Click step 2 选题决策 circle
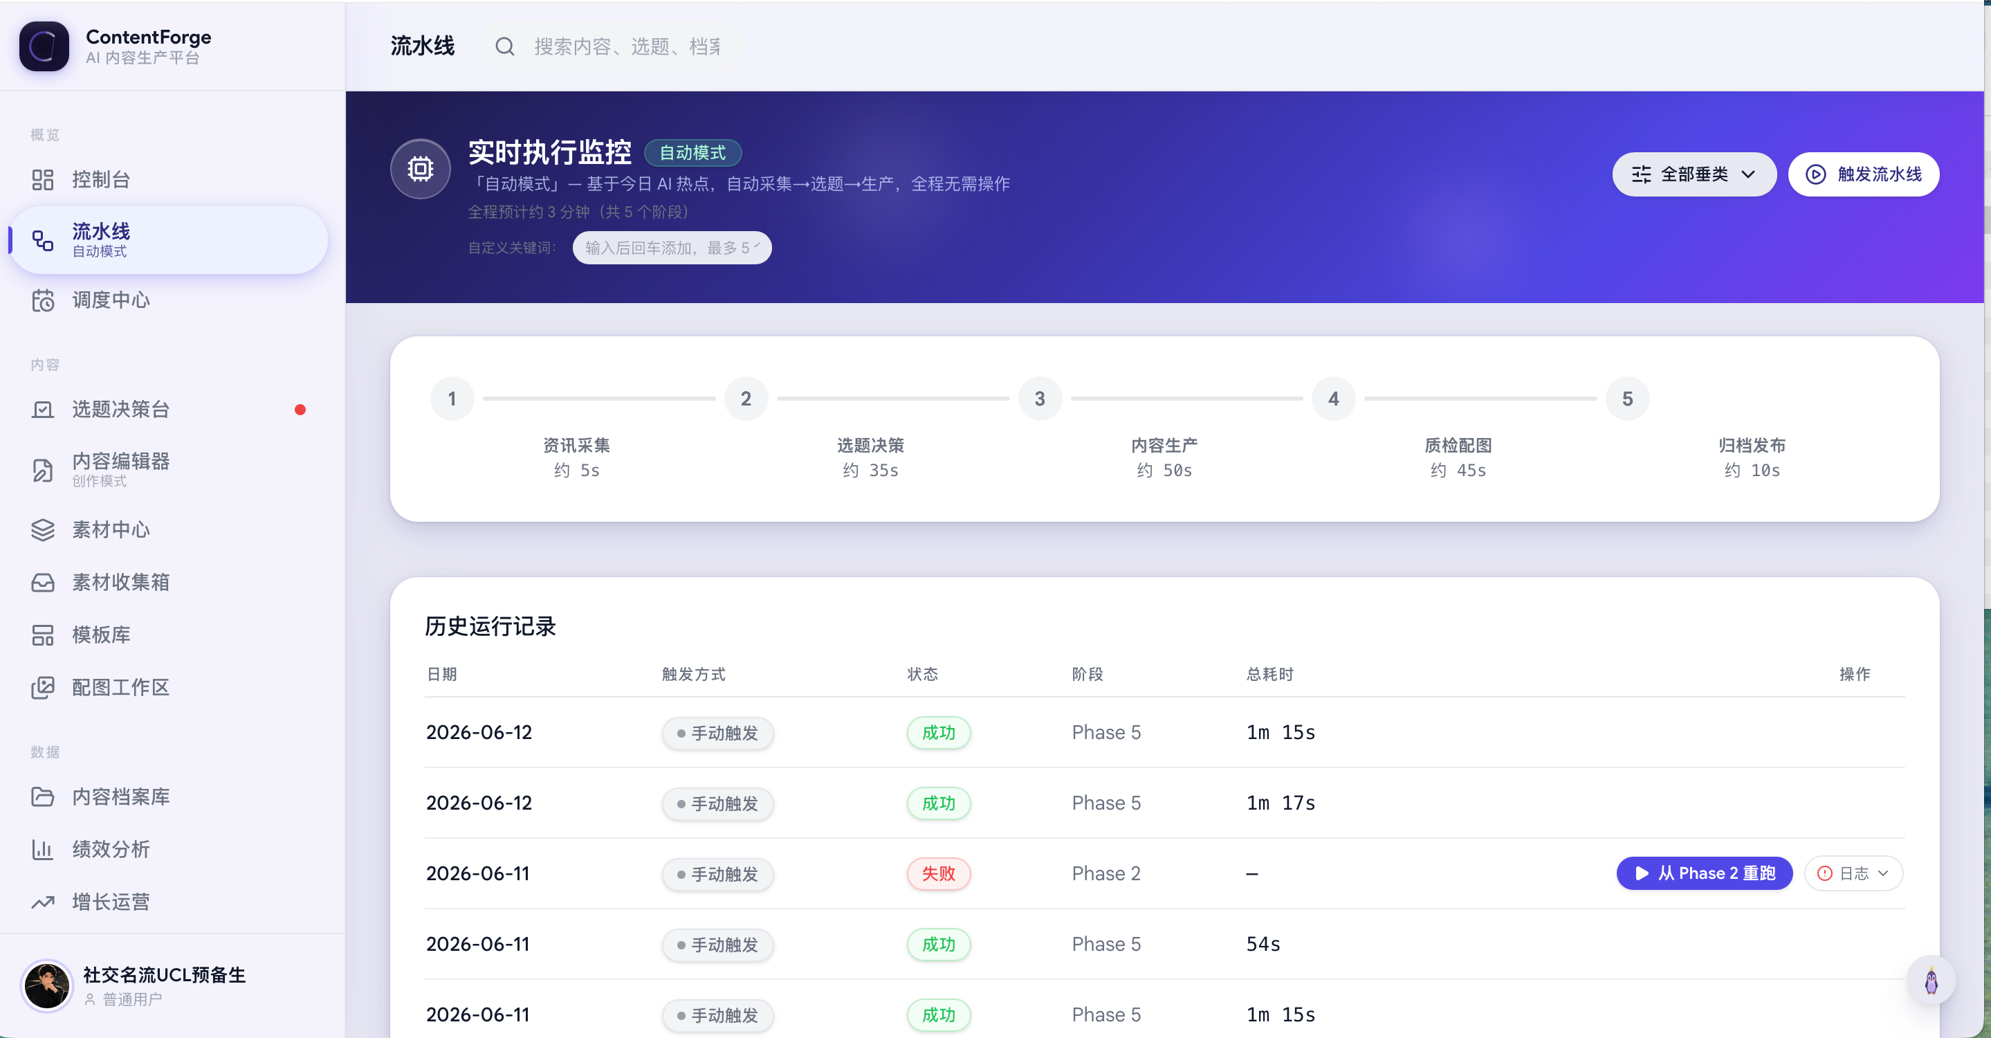Image resolution: width=1991 pixels, height=1038 pixels. point(746,399)
